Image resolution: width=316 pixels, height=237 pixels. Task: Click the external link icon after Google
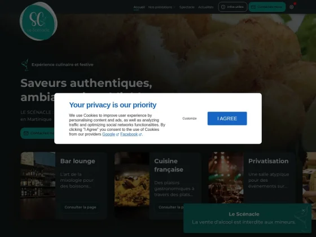pyautogui.click(x=117, y=134)
